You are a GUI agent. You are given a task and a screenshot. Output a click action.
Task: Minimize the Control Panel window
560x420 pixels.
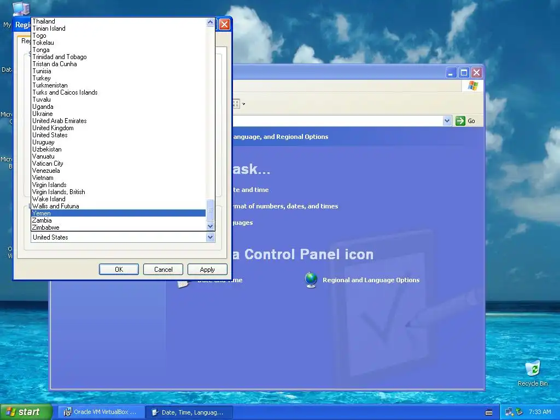(x=451, y=73)
